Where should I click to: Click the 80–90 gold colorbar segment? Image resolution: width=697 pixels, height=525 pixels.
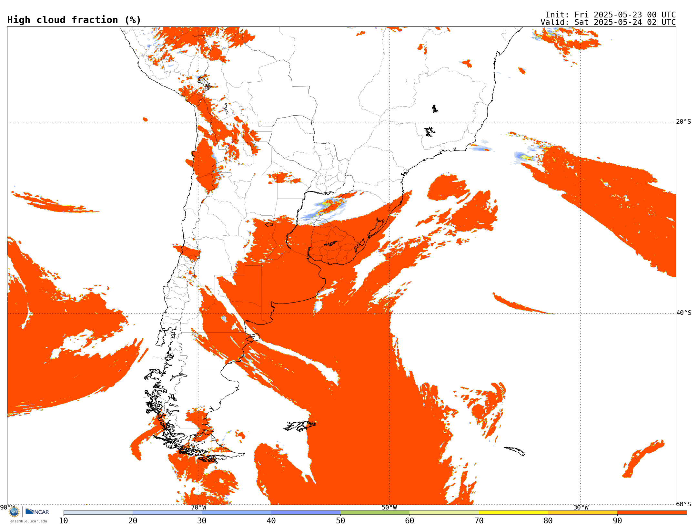[x=583, y=513]
